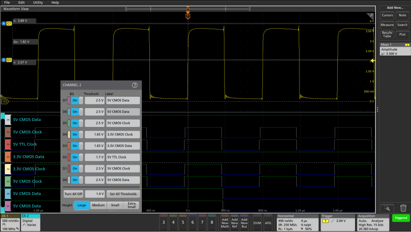Click the C1 cursor A badge
The image size is (411, 232).
pyautogui.click(x=9, y=23)
